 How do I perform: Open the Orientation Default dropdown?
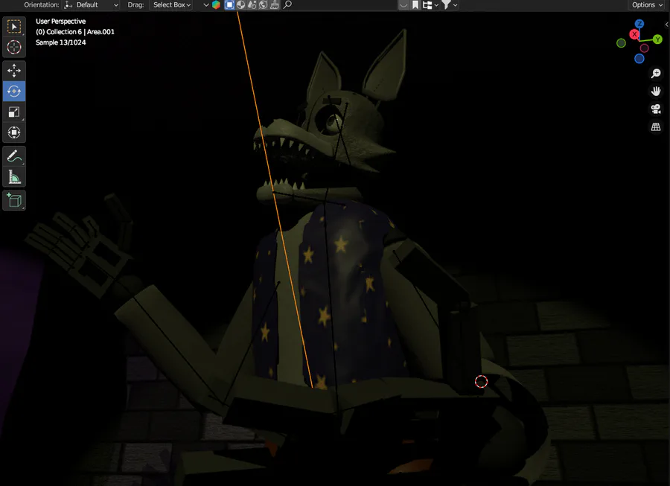91,4
